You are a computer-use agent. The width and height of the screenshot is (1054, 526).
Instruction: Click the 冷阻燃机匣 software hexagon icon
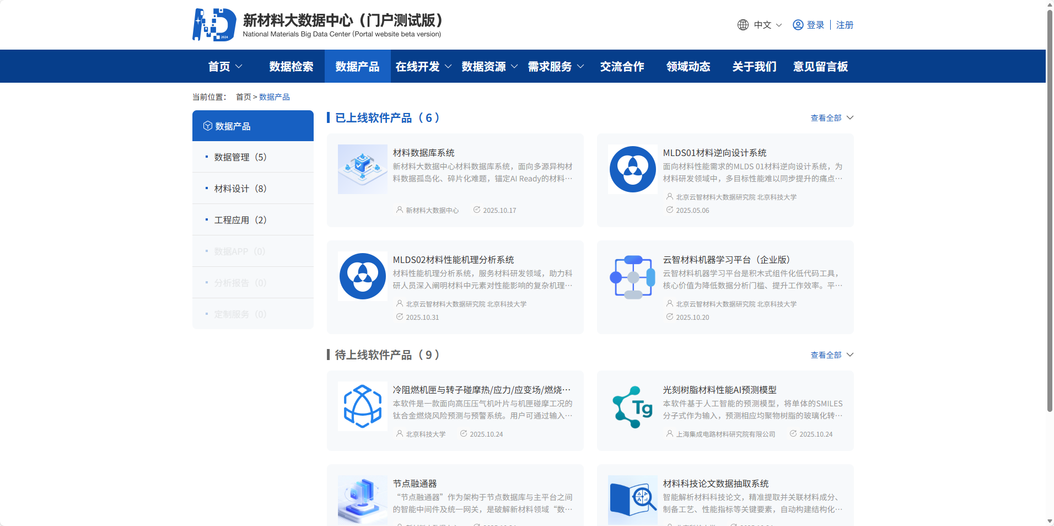point(362,406)
